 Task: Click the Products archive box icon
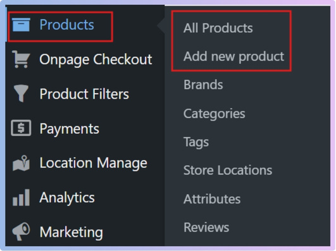tap(21, 25)
